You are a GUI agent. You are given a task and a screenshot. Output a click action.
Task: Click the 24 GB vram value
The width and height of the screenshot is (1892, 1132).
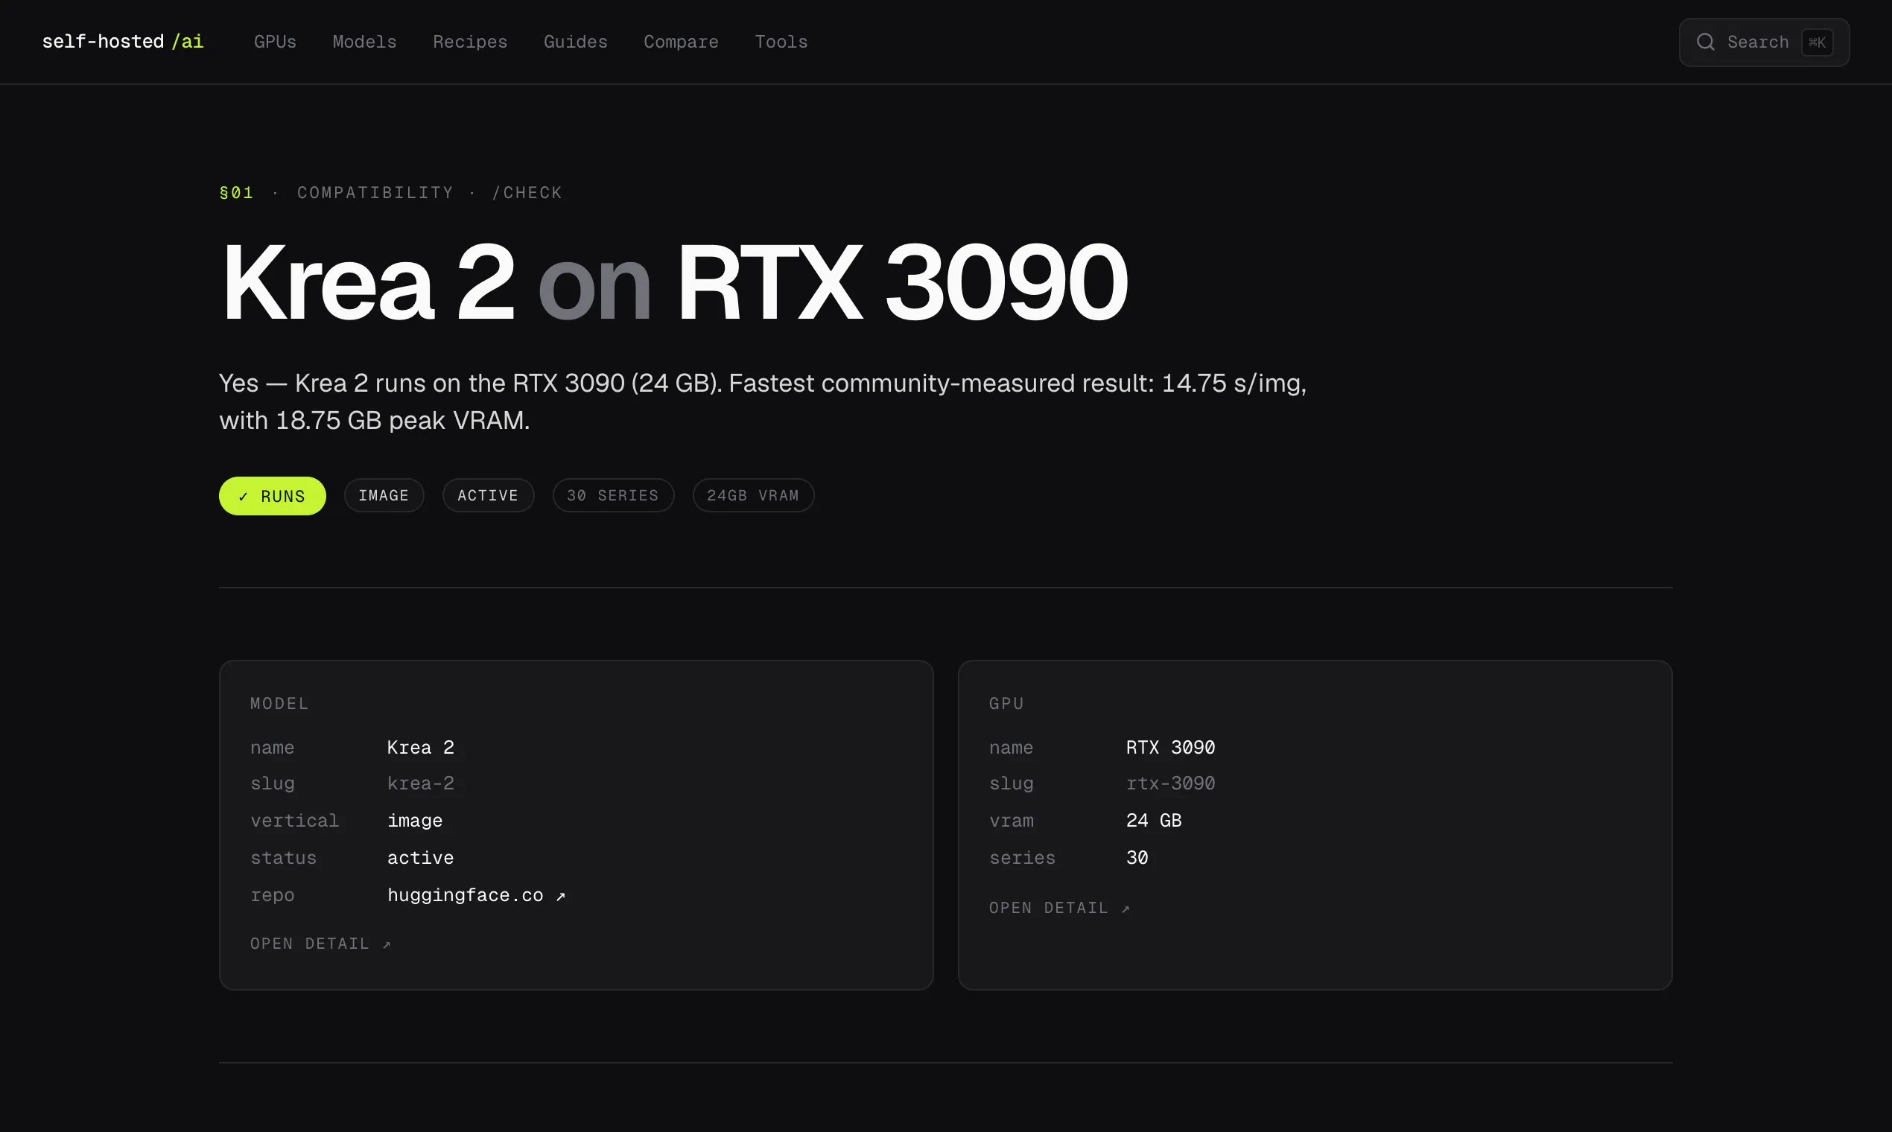coord(1154,820)
